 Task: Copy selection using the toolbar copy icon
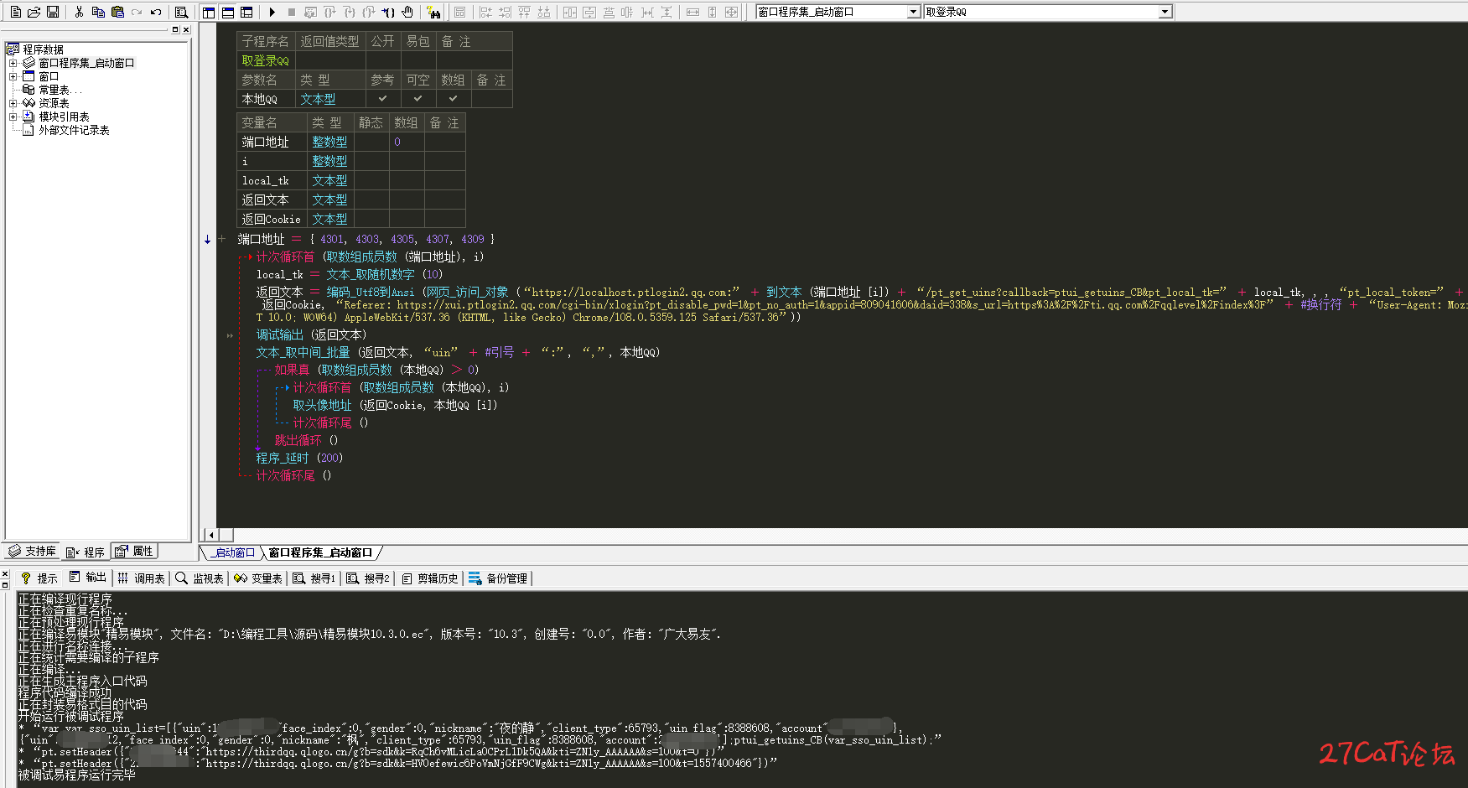[x=98, y=12]
